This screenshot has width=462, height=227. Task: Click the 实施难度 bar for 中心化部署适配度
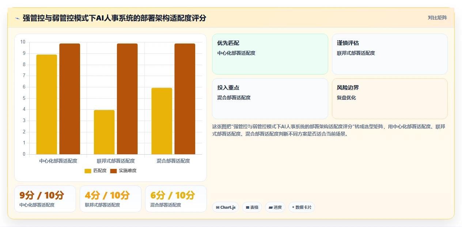click(70, 99)
